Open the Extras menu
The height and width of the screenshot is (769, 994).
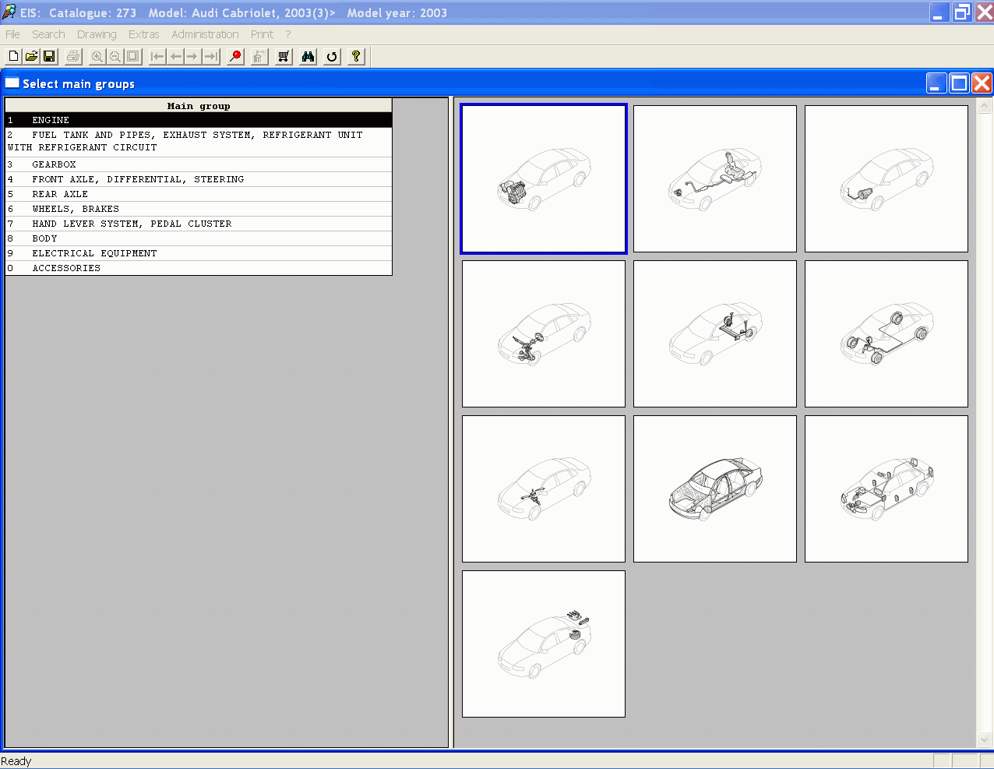[144, 34]
